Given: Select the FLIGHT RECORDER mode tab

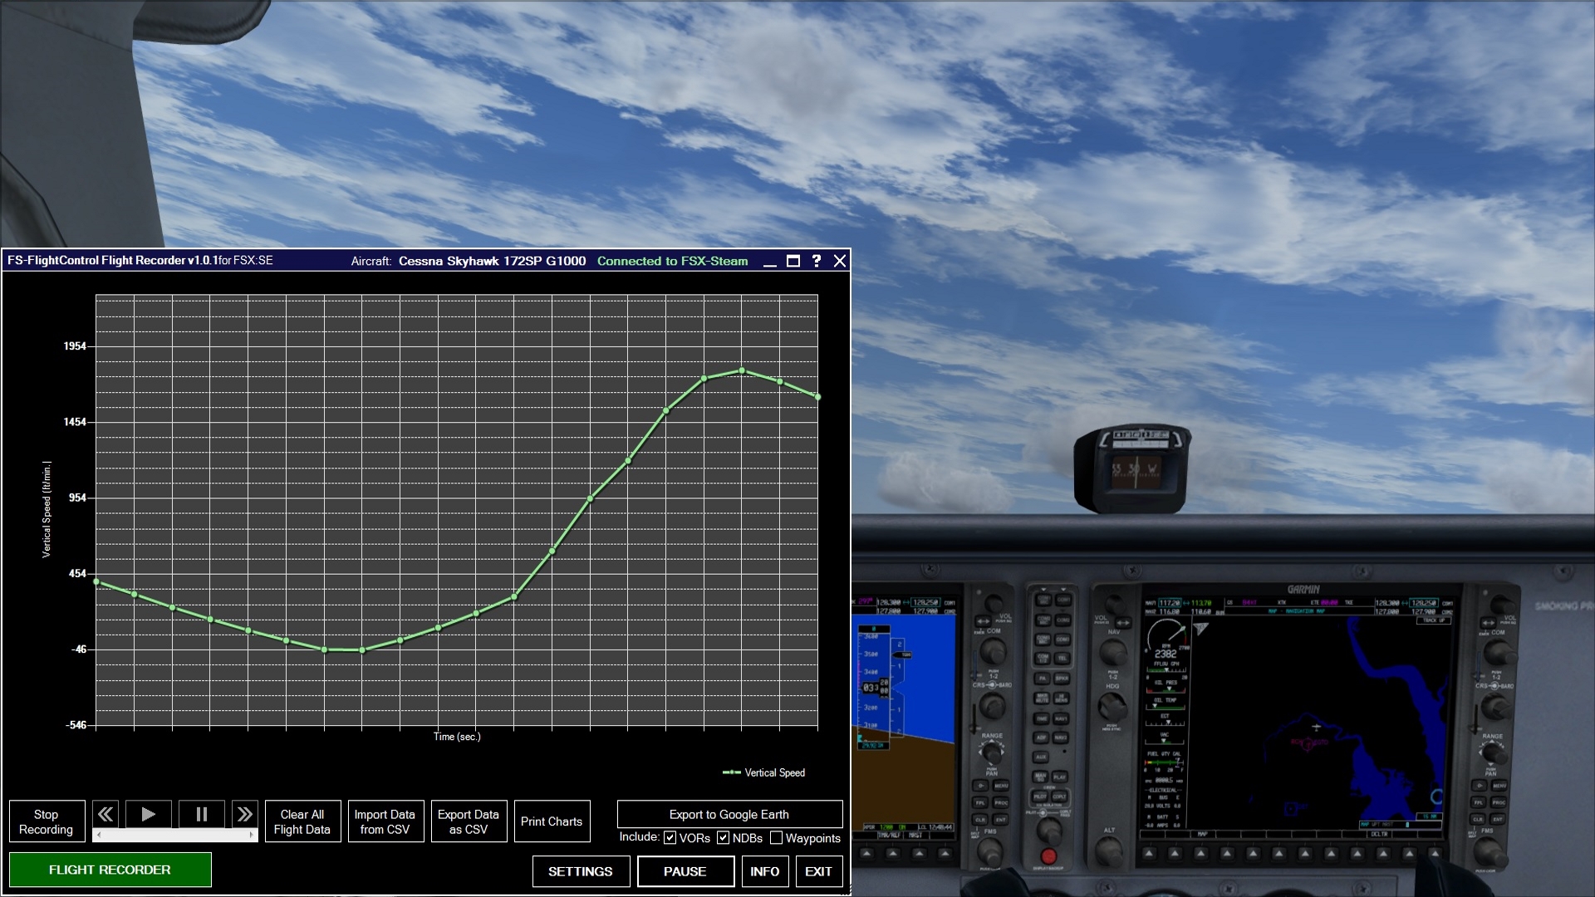Looking at the screenshot, I should point(110,870).
